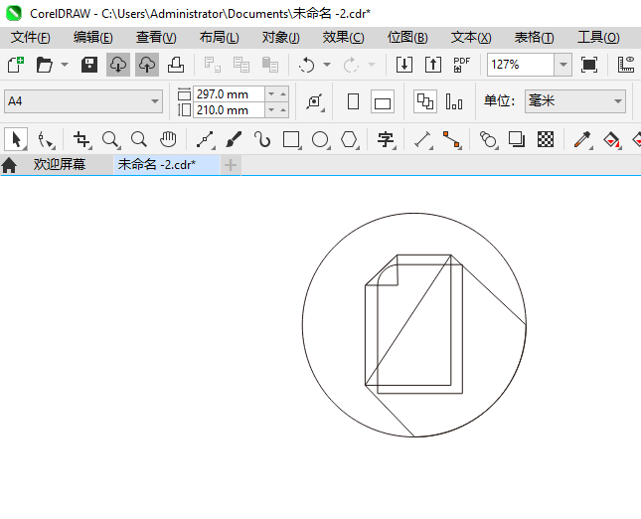
Task: Increase page width with stepper arrow
Action: coord(283,94)
